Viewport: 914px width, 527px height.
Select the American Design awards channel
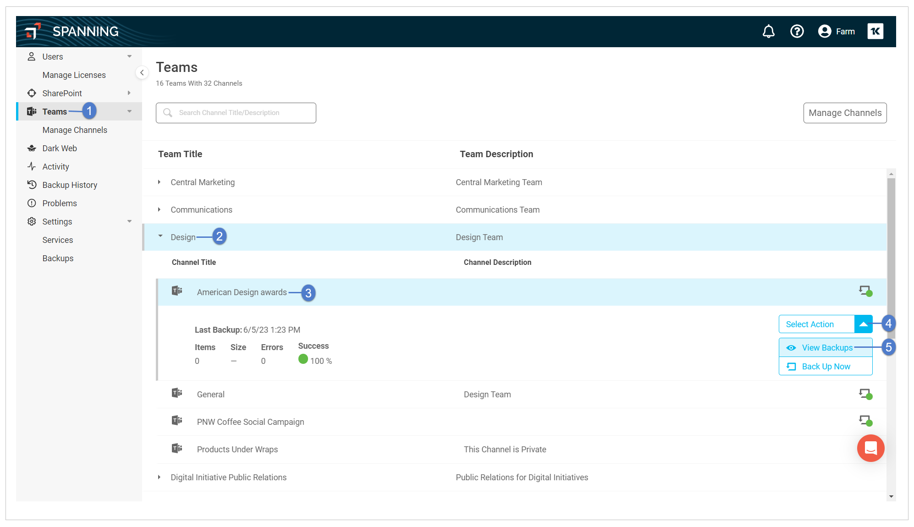tap(522, 292)
